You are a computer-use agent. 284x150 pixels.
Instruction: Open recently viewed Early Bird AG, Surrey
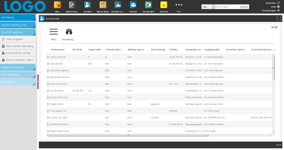point(18,53)
